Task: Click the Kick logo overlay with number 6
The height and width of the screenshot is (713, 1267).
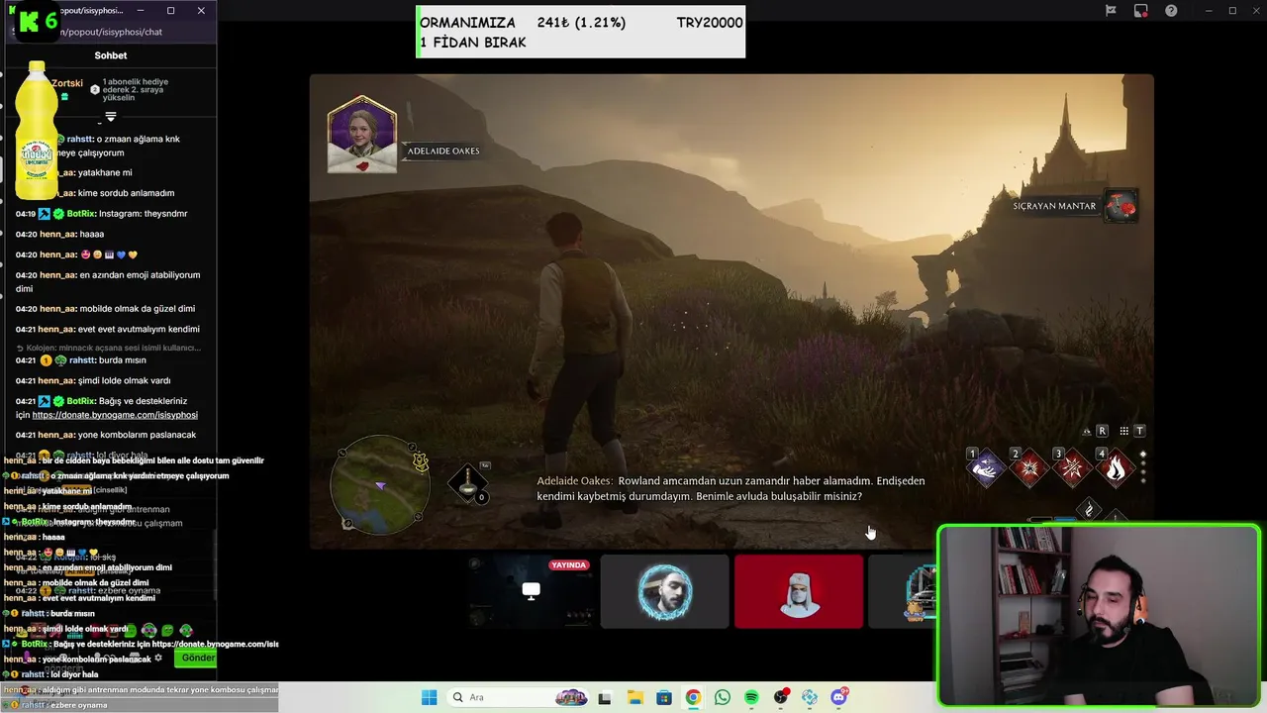Action: (39, 21)
